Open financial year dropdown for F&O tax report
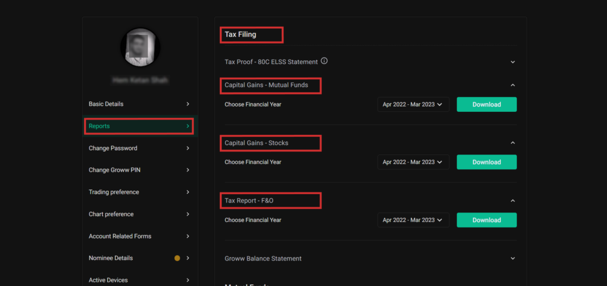The image size is (607, 286). [413, 220]
